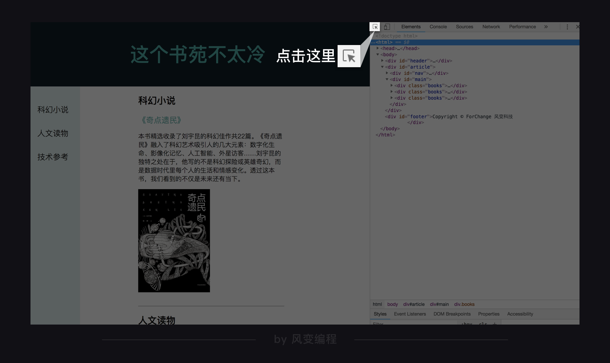Click the page title 这个书苑不太冷
This screenshot has width=610, height=363.
(x=198, y=55)
